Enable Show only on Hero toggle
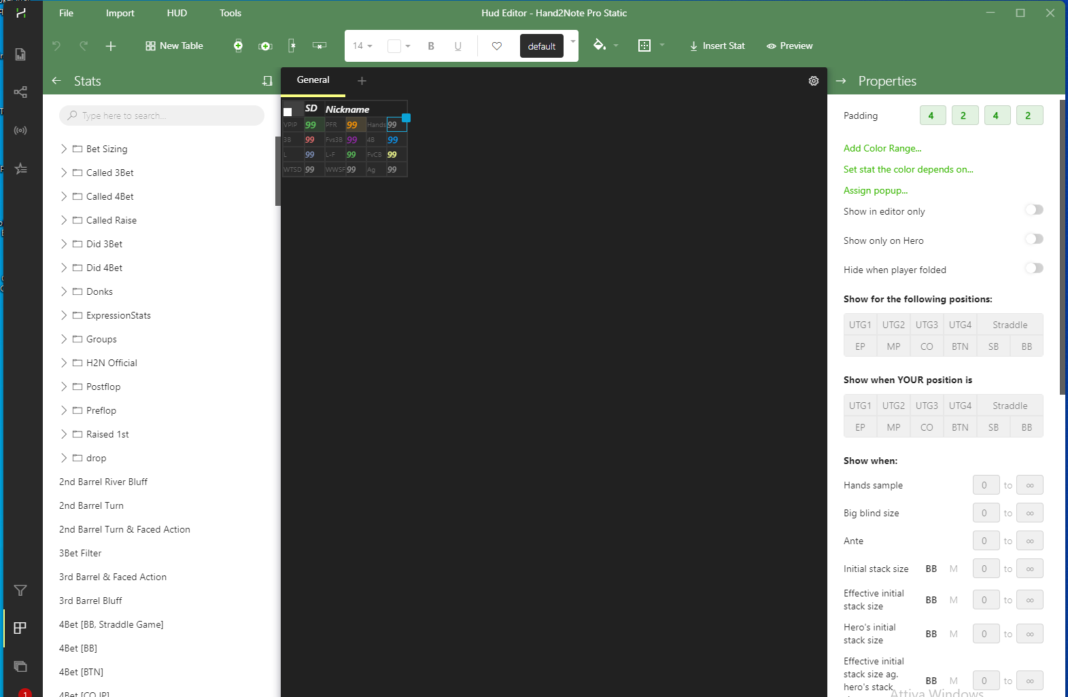This screenshot has height=697, width=1068. [x=1034, y=239]
